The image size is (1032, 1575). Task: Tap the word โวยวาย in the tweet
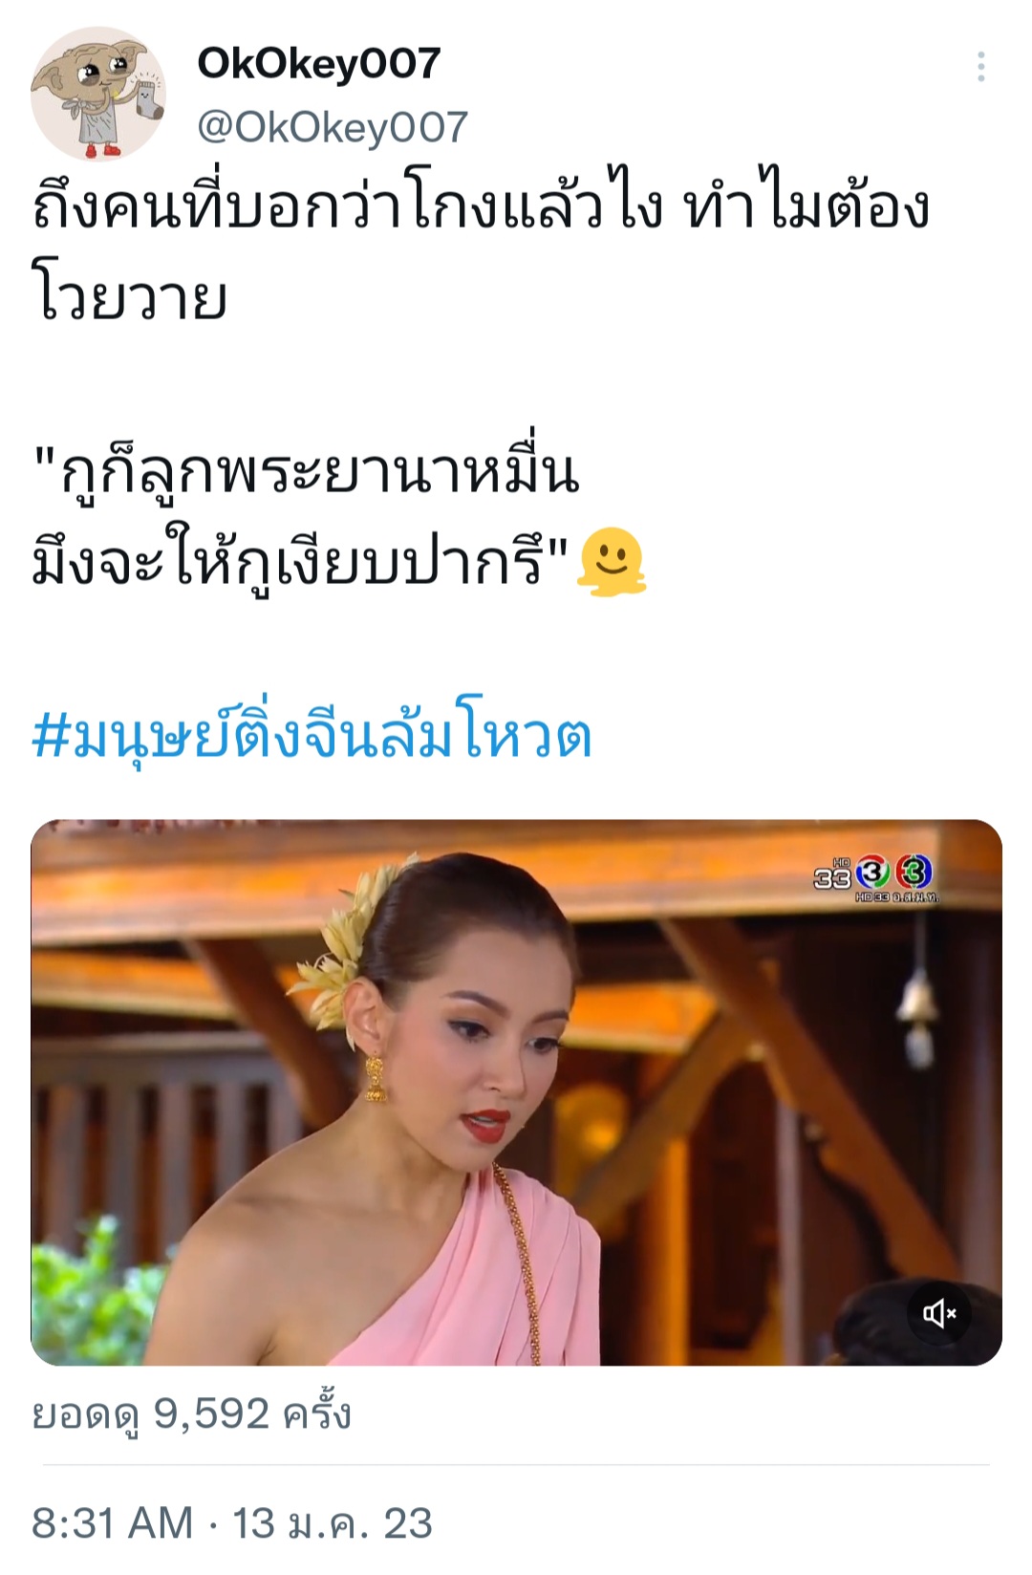[129, 295]
